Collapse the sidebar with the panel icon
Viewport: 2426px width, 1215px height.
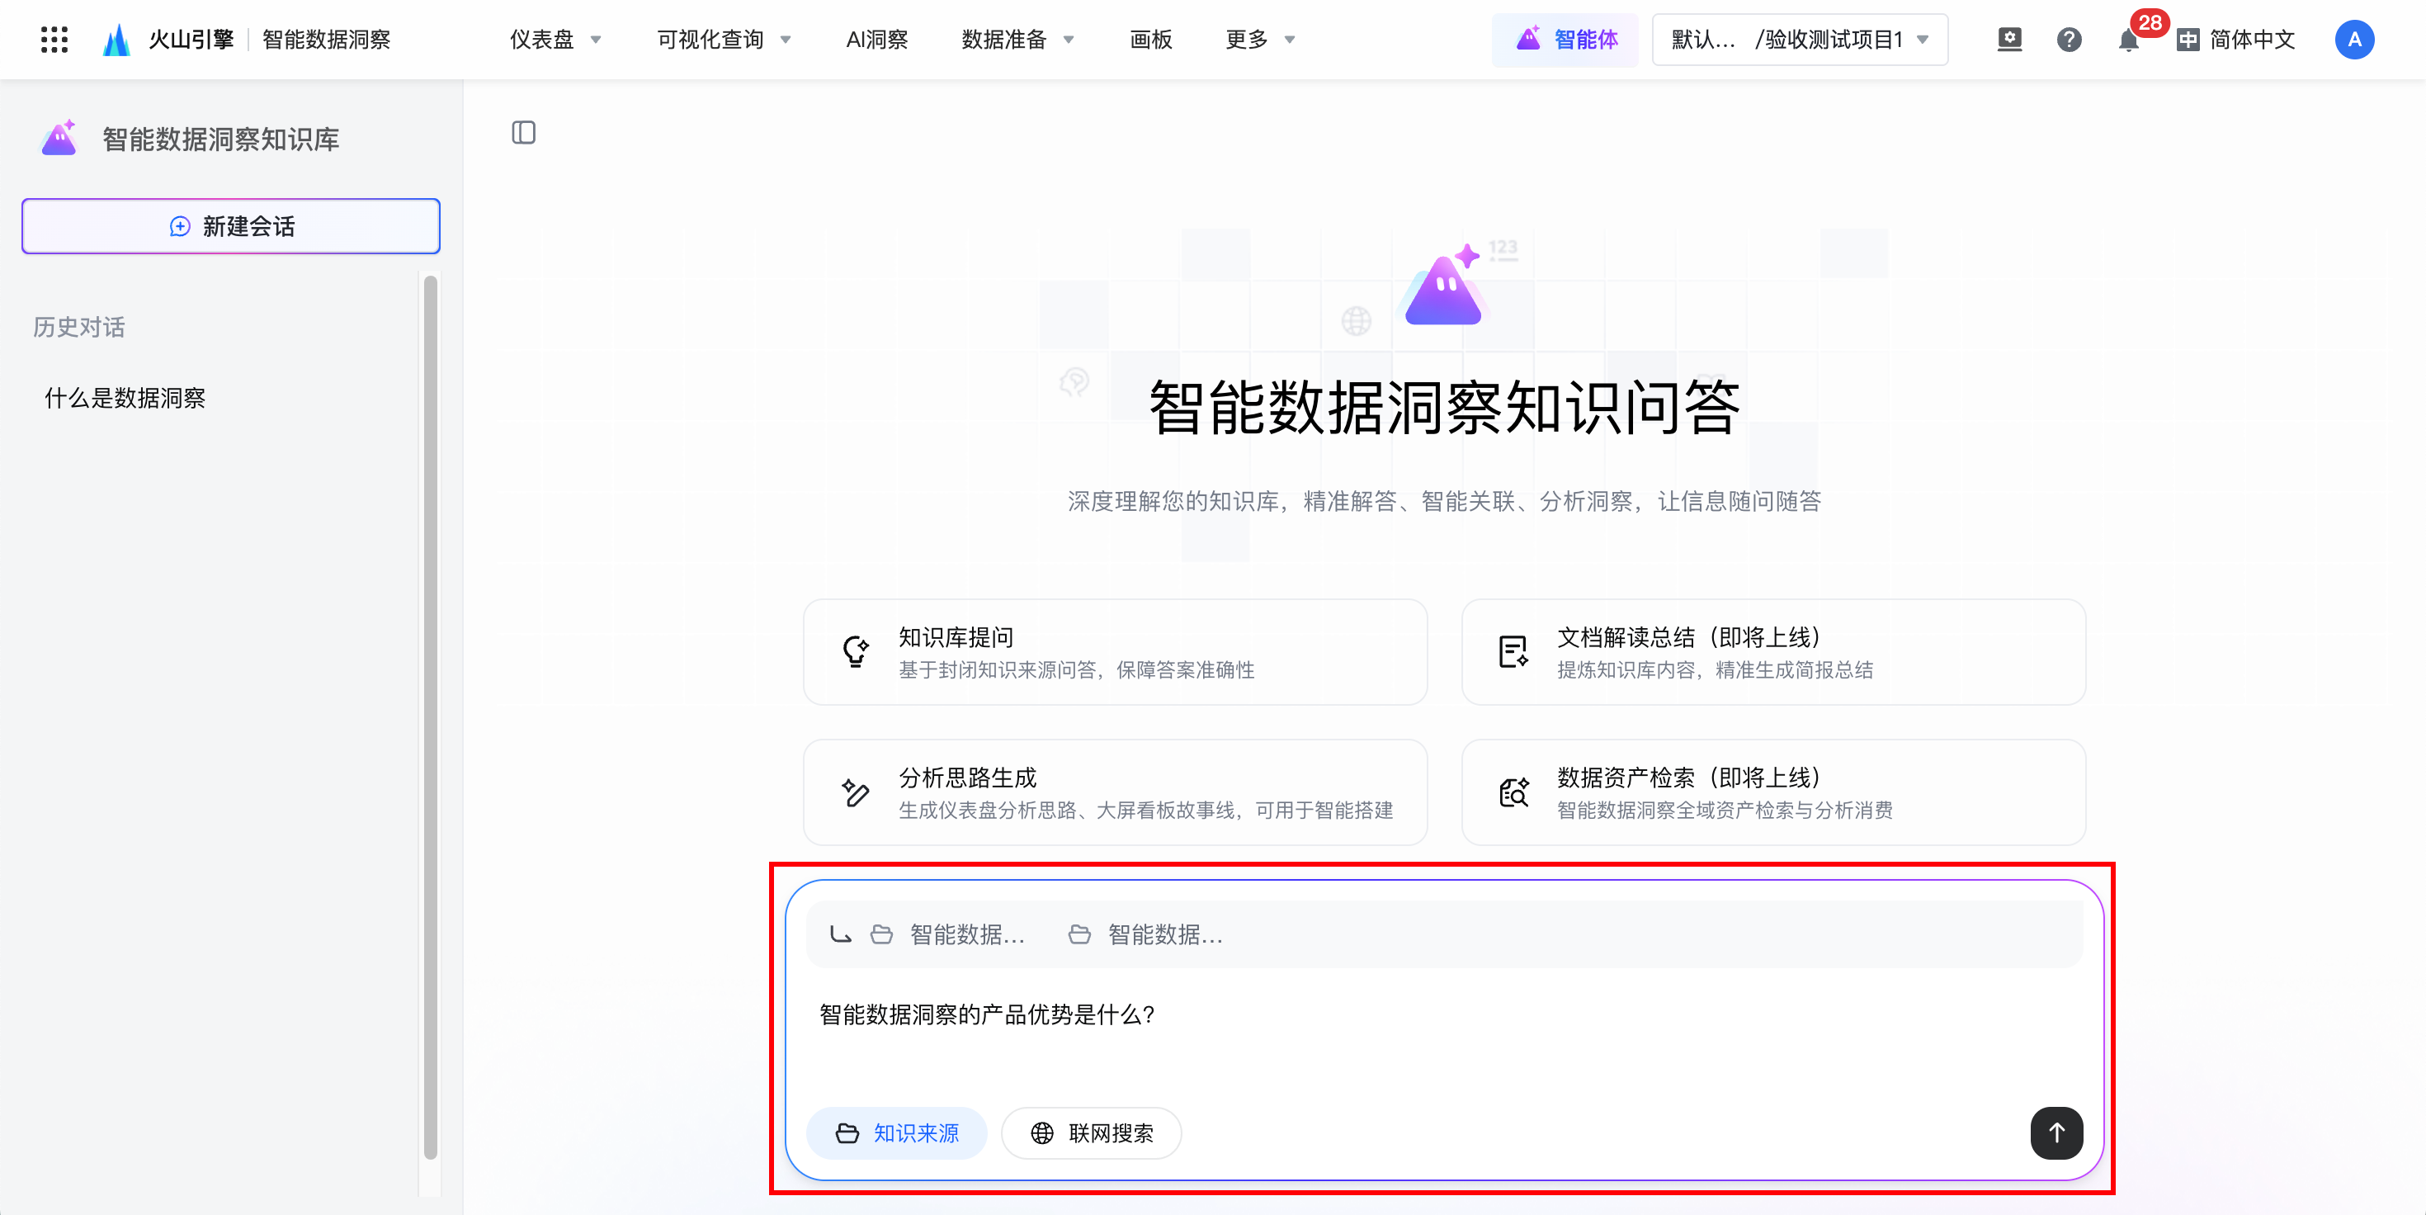click(x=524, y=133)
